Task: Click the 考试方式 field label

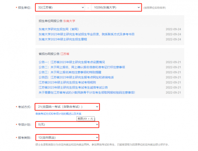Action: coord(24,107)
